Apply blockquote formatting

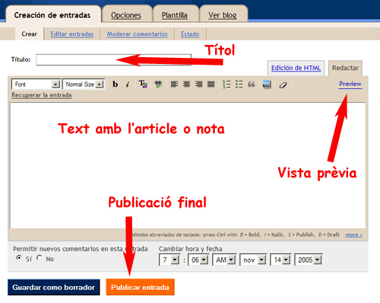click(x=252, y=85)
